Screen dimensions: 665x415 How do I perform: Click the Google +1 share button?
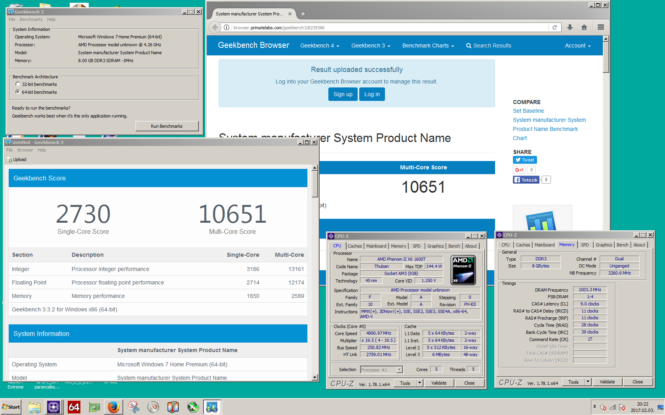point(519,170)
